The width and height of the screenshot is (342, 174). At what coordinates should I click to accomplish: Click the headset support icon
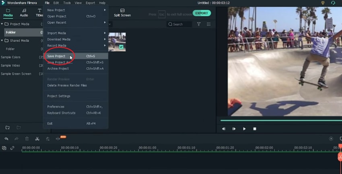pos(333,3)
